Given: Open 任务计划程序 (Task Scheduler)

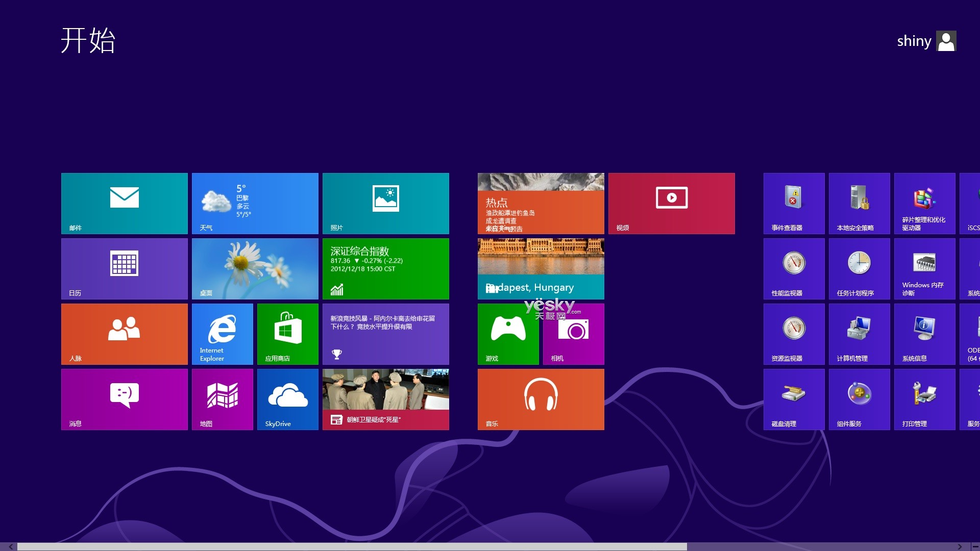Looking at the screenshot, I should pyautogui.click(x=859, y=269).
